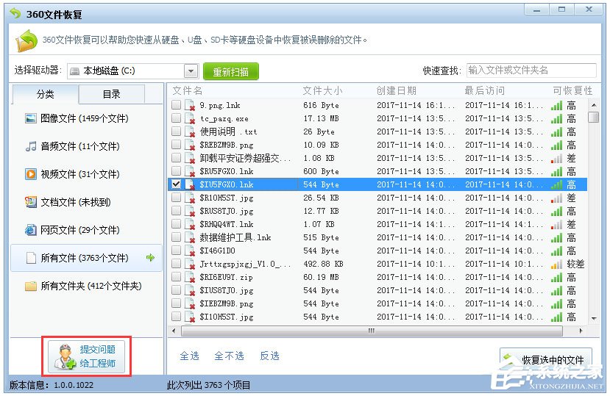Open the image files category icon

pyautogui.click(x=31, y=118)
